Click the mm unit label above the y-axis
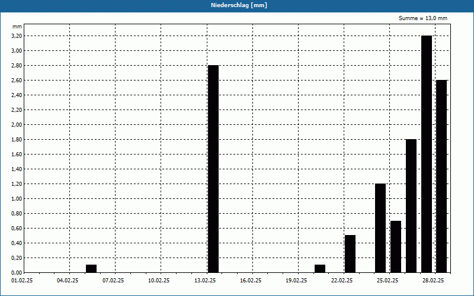The height and width of the screenshot is (296, 474). (17, 27)
